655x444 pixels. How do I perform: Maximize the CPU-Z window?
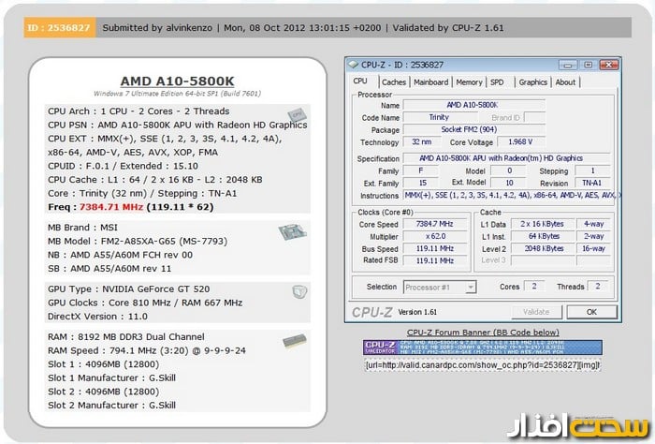pyautogui.click(x=589, y=65)
